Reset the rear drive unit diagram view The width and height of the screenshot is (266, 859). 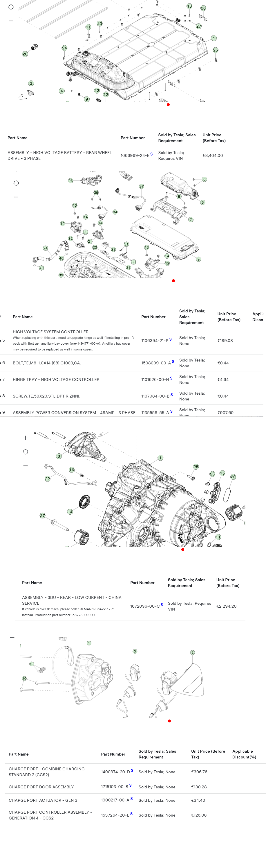pyautogui.click(x=25, y=452)
